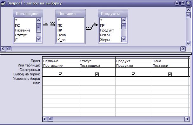This screenshot has width=193, height=125.
Task: Click top pane vertical scroll up arrow
Action: click(x=188, y=10)
